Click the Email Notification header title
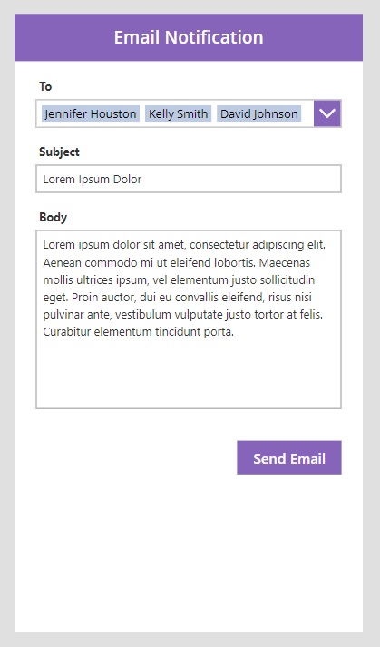The height and width of the screenshot is (647, 380). click(189, 37)
